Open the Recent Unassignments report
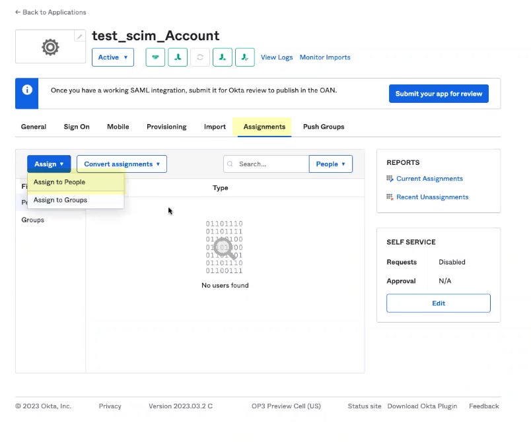Screen dimensions: 531x442 coord(432,197)
